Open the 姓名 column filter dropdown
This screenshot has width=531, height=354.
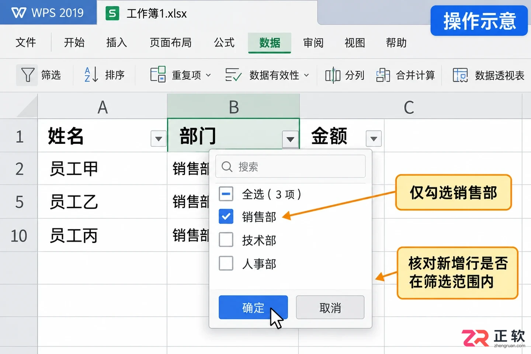point(159,139)
